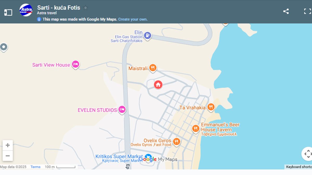Select the Ovelix Gyros restaurant pin

[x=177, y=142]
